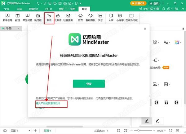
Task: Click the focus mode icon near zoom
Action: coord(170,131)
